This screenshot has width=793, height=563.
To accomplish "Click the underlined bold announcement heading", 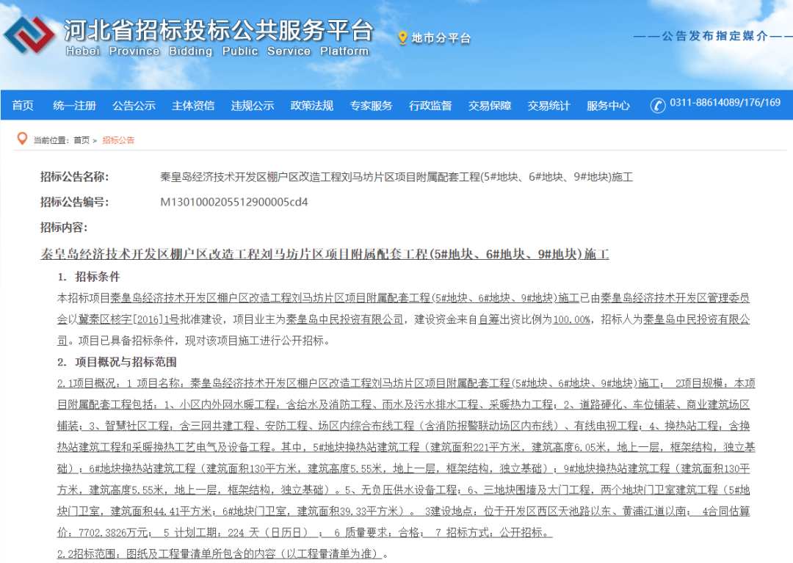I will coord(325,254).
